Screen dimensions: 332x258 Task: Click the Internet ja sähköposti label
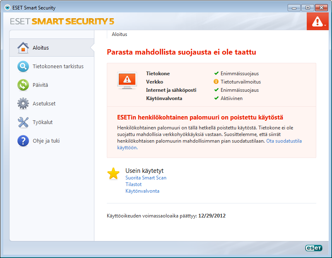171,90
